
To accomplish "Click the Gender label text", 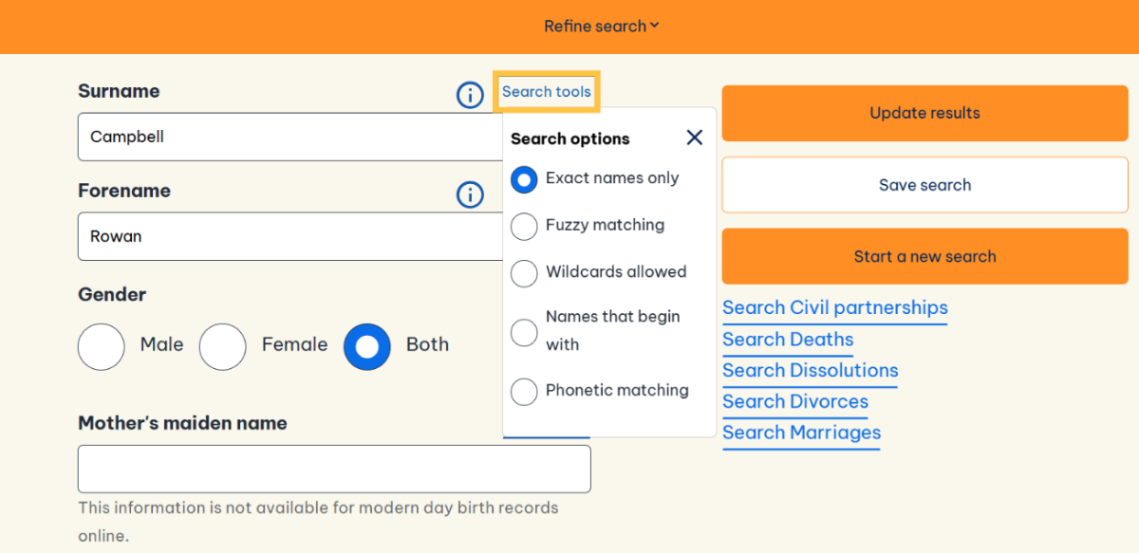I will pyautogui.click(x=112, y=295).
